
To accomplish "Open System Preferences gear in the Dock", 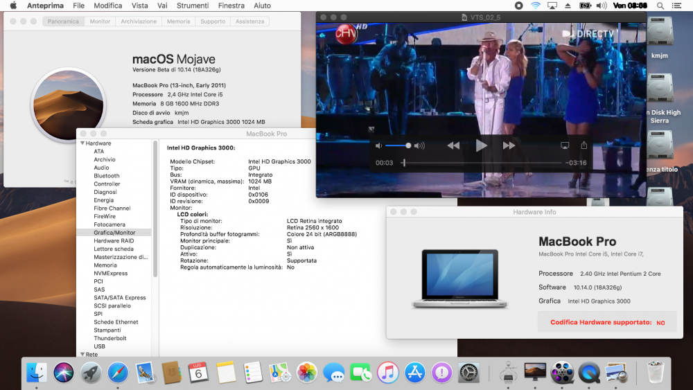I will [x=468, y=373].
